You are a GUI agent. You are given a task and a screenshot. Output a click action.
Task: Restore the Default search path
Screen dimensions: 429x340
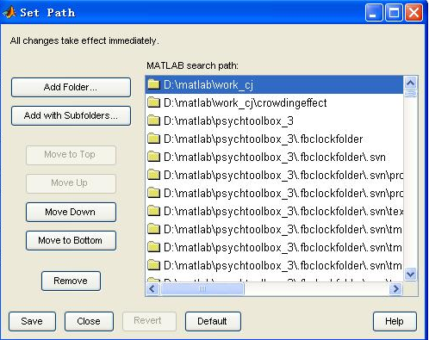(x=213, y=321)
